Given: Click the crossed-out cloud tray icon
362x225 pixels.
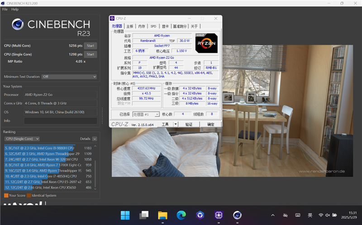Looking at the screenshot, I should (x=286, y=216).
